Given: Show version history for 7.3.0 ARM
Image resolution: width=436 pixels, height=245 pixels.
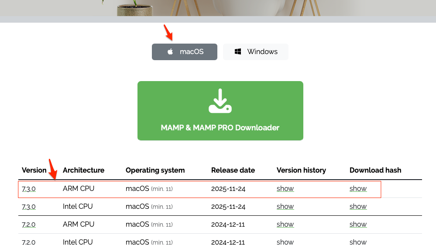Looking at the screenshot, I should [285, 189].
